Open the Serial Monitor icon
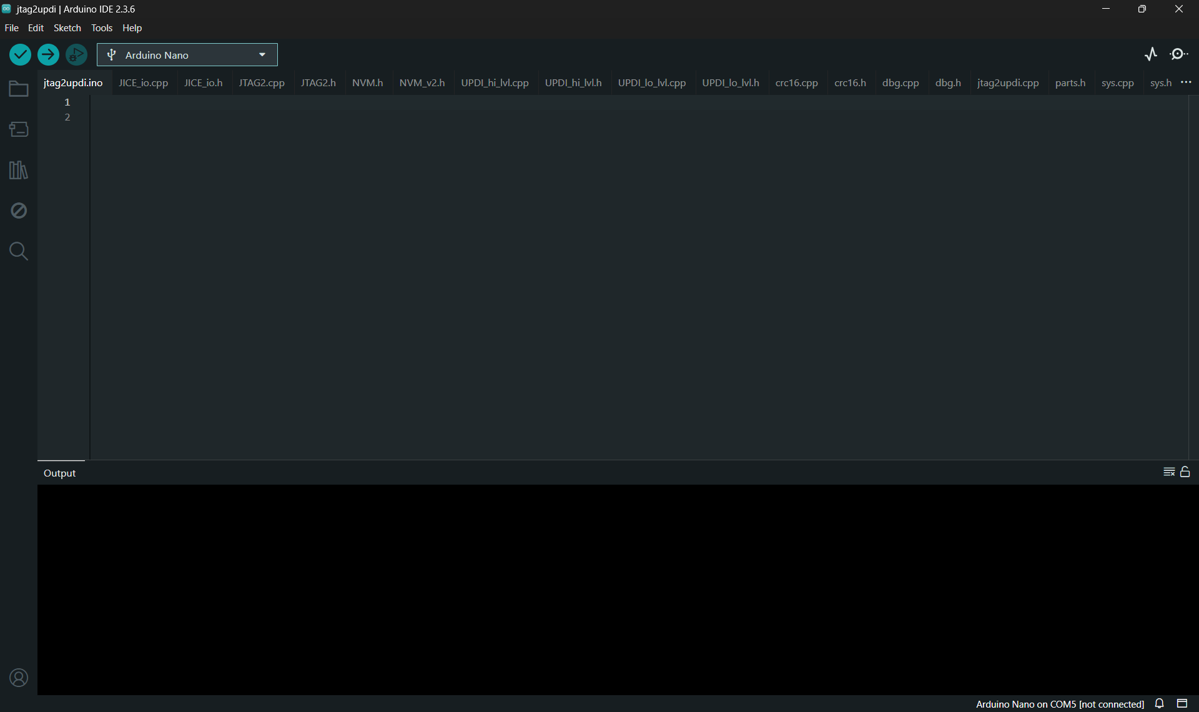Screen dimensions: 1199x712 pyautogui.click(x=1179, y=54)
